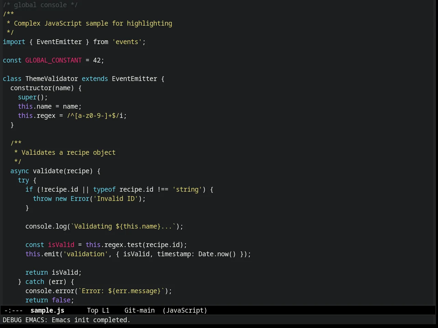Image resolution: width=438 pixels, height=328 pixels.
Task: Click 'validate(recipe)' method name
Action: 63,171
